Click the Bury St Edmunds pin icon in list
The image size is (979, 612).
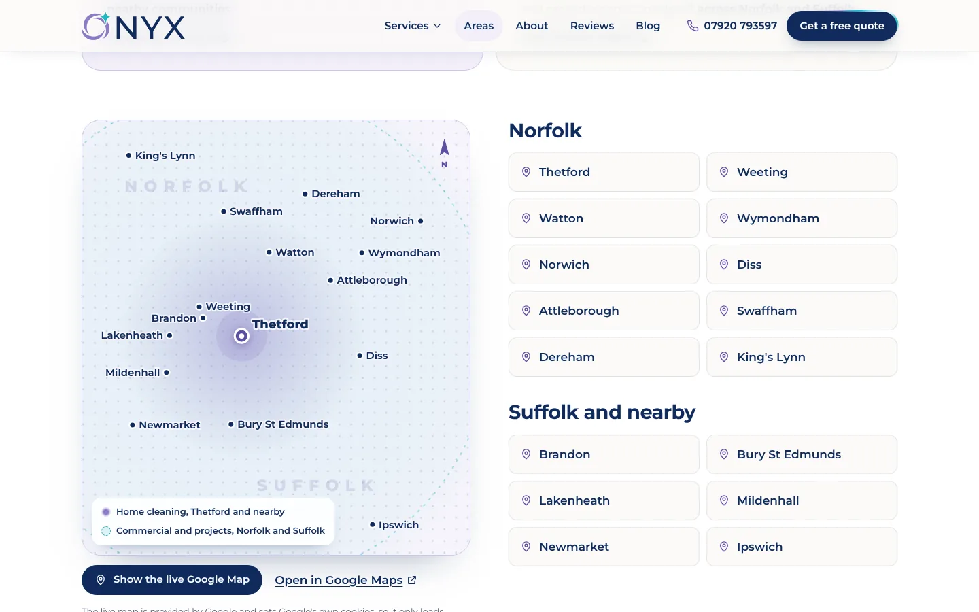point(724,454)
